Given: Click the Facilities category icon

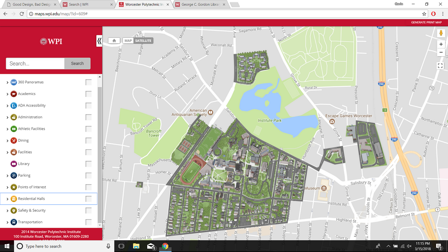Looking at the screenshot, I should coord(13,152).
